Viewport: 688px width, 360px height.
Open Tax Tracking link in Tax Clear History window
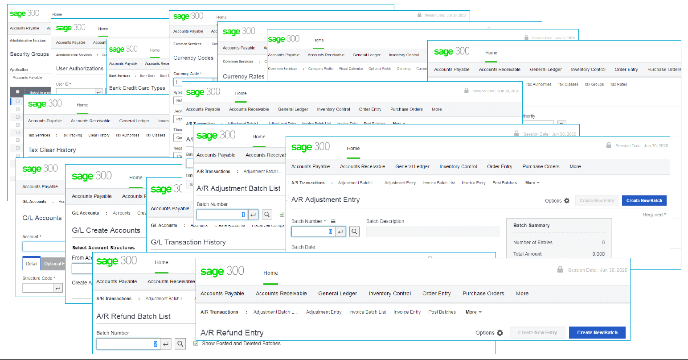[72, 135]
